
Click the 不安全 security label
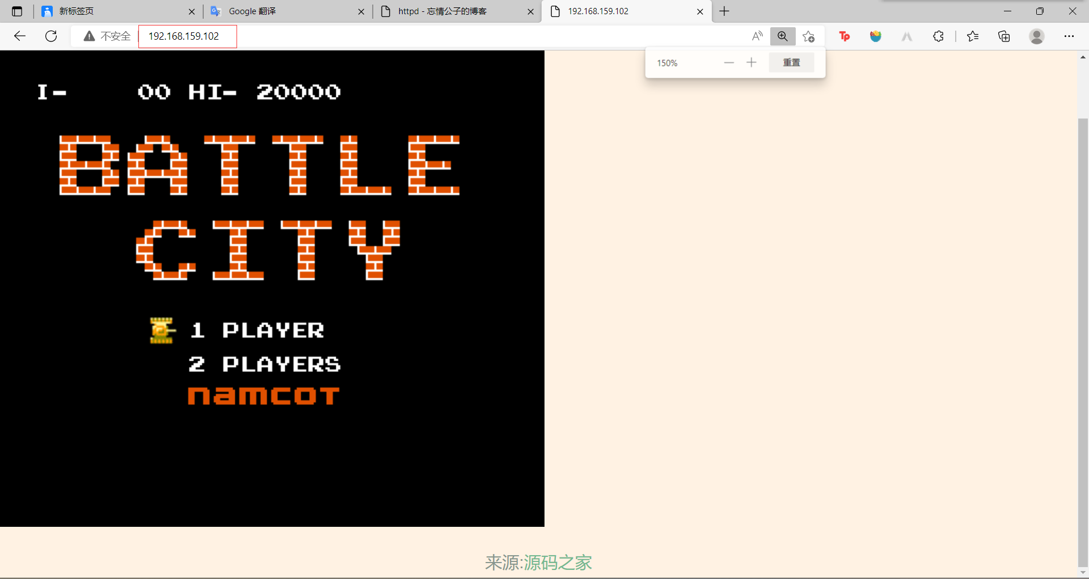point(116,36)
